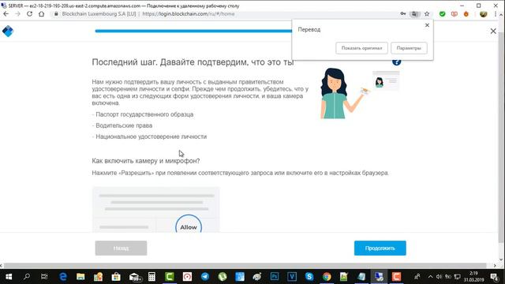Open Google Chrome from taskbar
505x284 pixels.
click(327, 277)
